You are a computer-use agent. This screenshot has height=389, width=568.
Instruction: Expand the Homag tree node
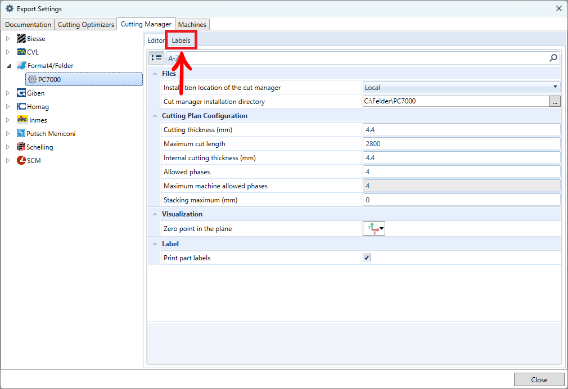[8, 106]
